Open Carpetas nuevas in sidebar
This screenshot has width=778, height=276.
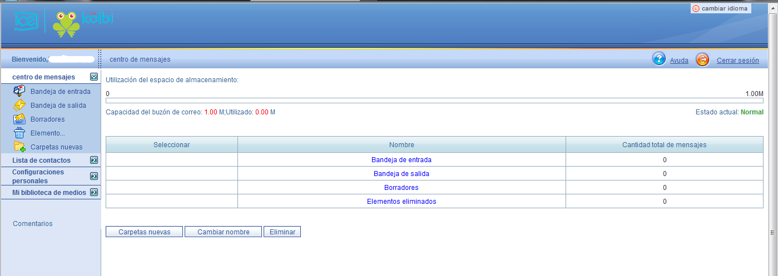(x=57, y=147)
